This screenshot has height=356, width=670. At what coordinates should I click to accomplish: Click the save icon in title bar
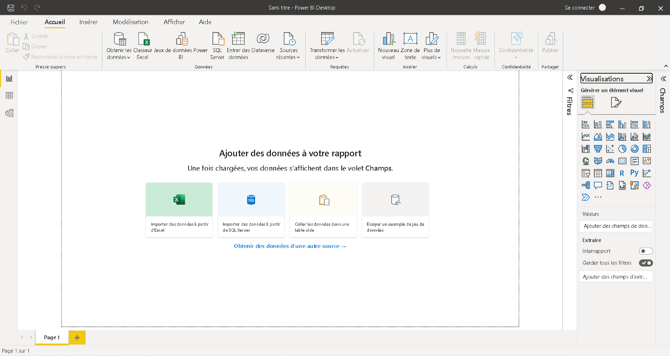point(11,8)
